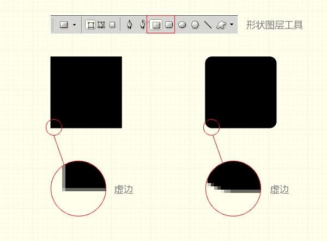Select the Line shape tool
Viewport: 327px width, 241px height.
(x=208, y=25)
